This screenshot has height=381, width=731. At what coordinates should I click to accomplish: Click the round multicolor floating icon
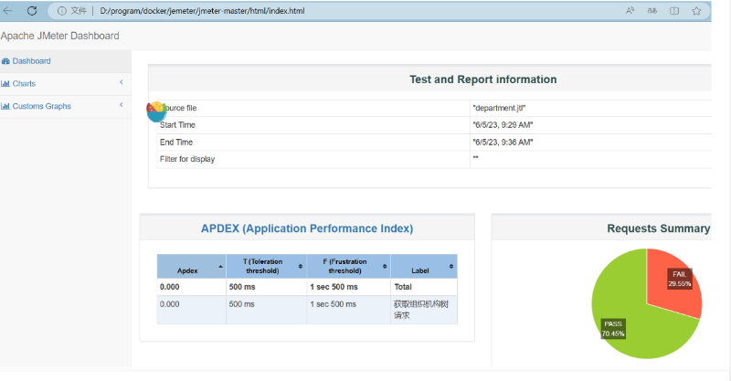(156, 111)
